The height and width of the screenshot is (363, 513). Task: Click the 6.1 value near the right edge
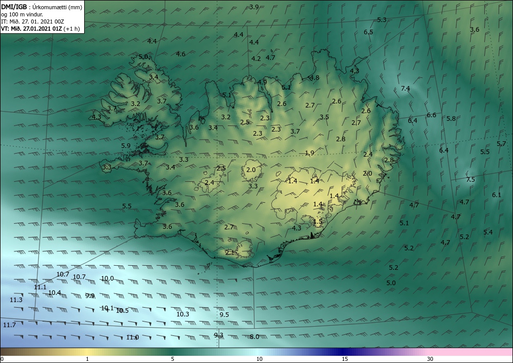tap(497, 195)
